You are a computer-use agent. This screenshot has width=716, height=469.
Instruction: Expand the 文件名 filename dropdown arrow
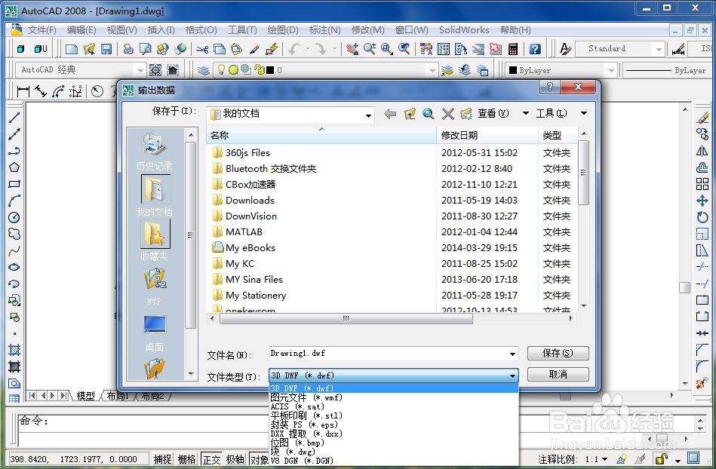tap(512, 354)
